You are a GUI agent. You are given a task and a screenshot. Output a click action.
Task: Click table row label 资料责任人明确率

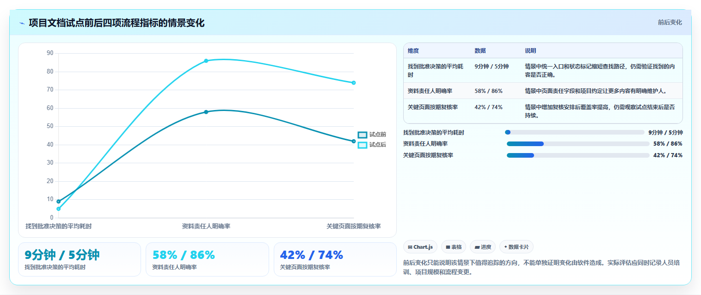click(430, 91)
